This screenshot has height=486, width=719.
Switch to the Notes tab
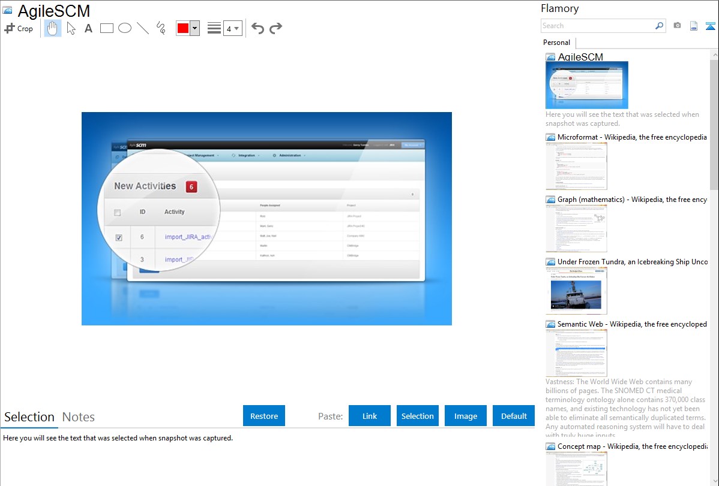[x=79, y=417]
